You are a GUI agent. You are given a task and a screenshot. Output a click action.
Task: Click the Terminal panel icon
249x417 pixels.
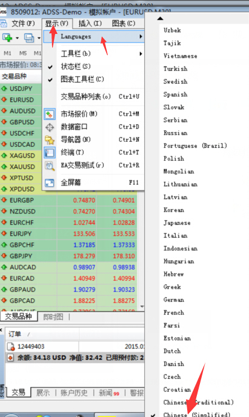click(50, 153)
